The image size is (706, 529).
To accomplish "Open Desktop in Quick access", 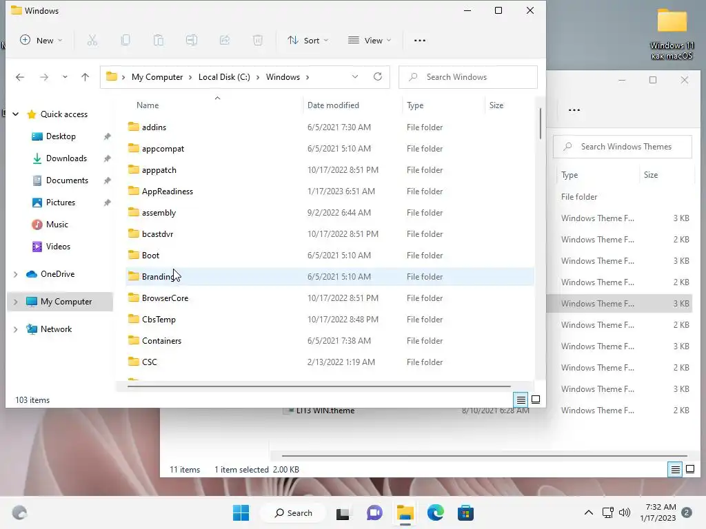I will click(x=61, y=136).
